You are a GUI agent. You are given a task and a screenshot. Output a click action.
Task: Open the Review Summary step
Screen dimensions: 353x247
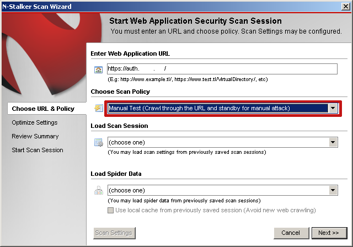click(x=35, y=136)
